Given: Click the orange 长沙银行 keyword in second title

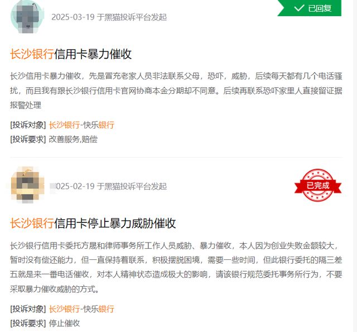Looking at the screenshot, I should tap(32, 223).
